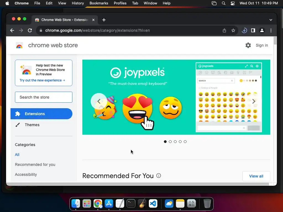The image size is (283, 212).
Task: Show previous carousel slide
Action: coord(99,101)
